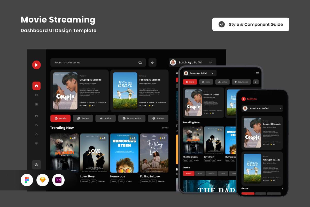This screenshot has width=310, height=207.
Task: Expand Sarah Ayu Safitri dropdown on desktop
Action: [x=210, y=62]
